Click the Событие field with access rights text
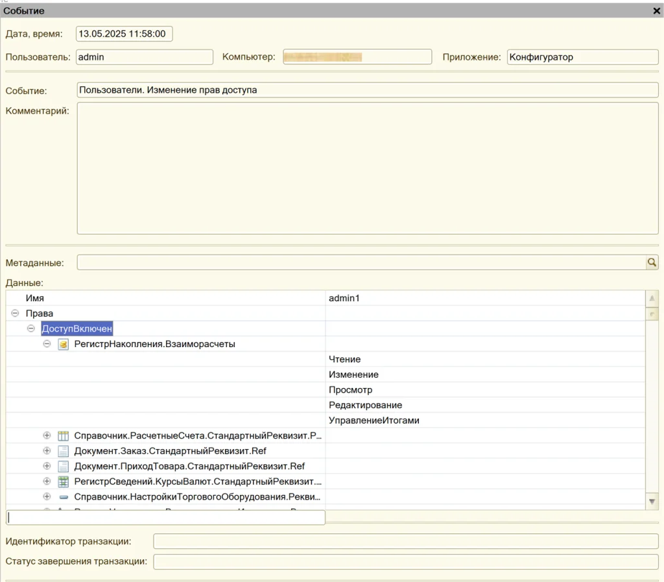The height and width of the screenshot is (582, 664). [x=367, y=90]
